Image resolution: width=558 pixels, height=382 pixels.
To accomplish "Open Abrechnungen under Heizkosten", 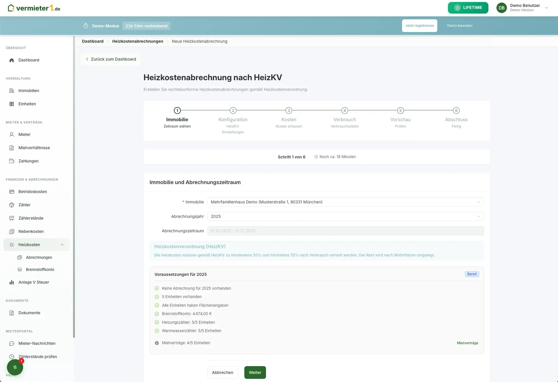I will coord(39,257).
